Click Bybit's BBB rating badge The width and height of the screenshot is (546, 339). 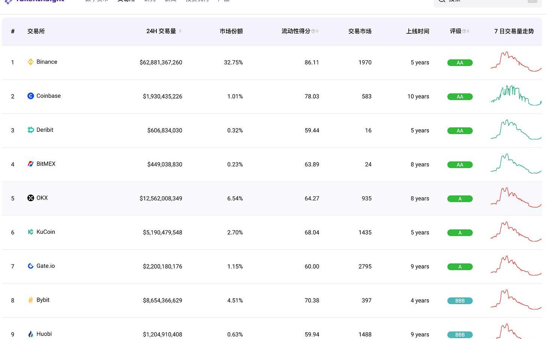[460, 301]
